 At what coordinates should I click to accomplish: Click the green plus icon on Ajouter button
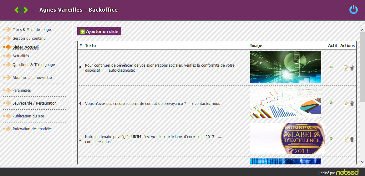(82, 31)
